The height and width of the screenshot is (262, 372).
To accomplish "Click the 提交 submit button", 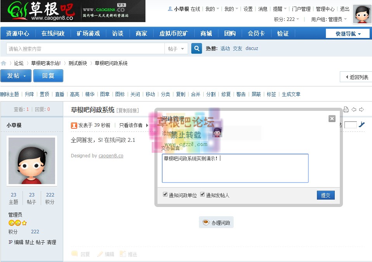I will tap(325, 195).
